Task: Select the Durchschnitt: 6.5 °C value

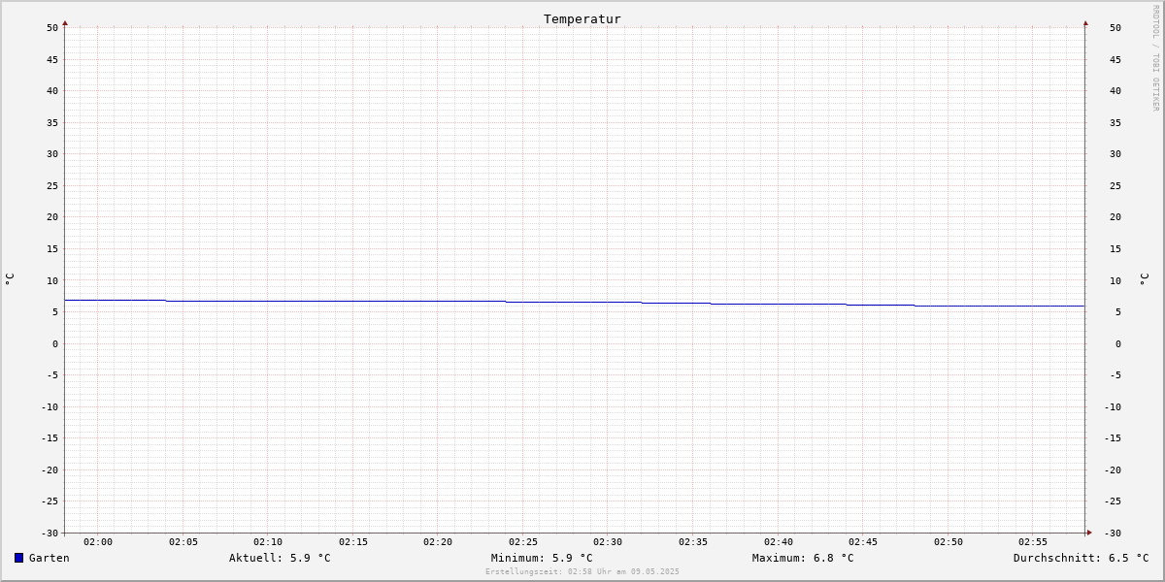Action: [x=1082, y=558]
